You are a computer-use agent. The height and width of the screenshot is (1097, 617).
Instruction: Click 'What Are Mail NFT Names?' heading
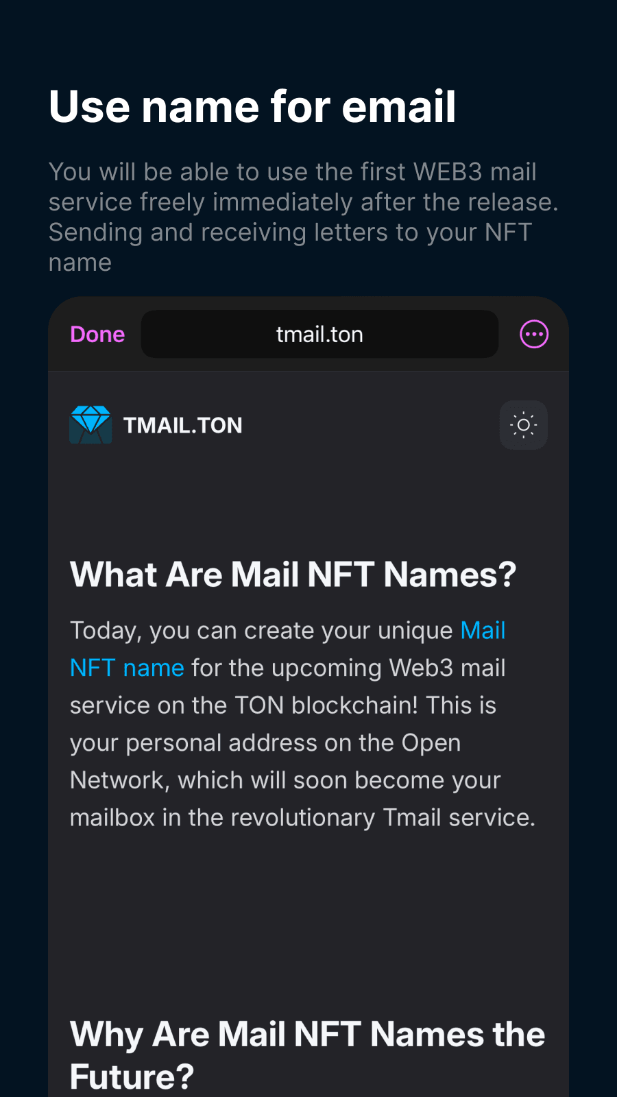pyautogui.click(x=293, y=575)
